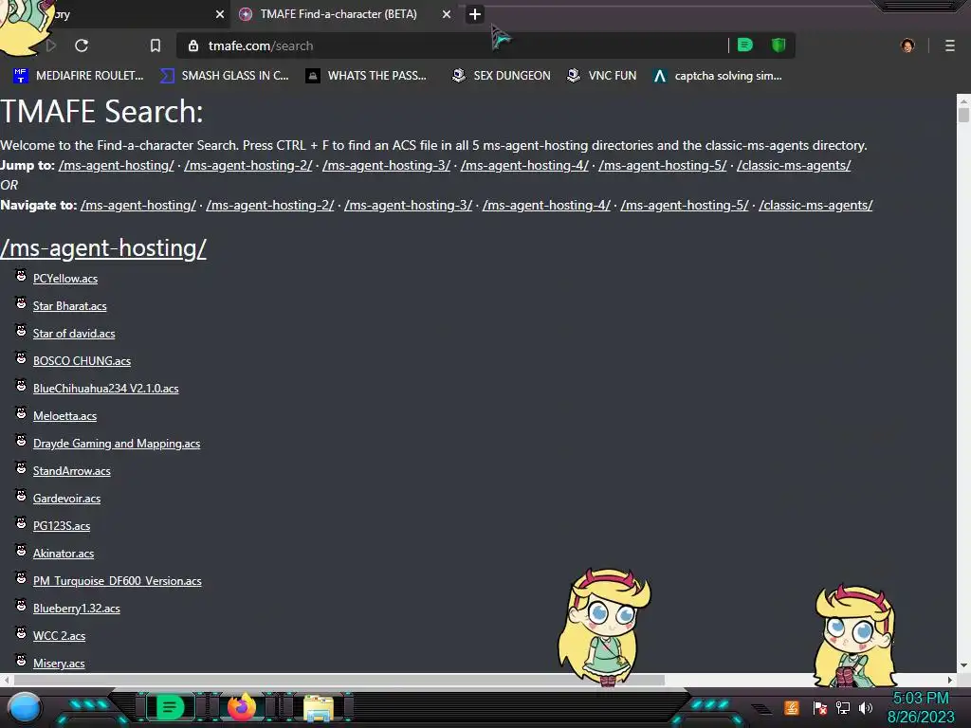971x728 pixels.
Task: Reload the page with the refresh icon
Action: click(82, 45)
